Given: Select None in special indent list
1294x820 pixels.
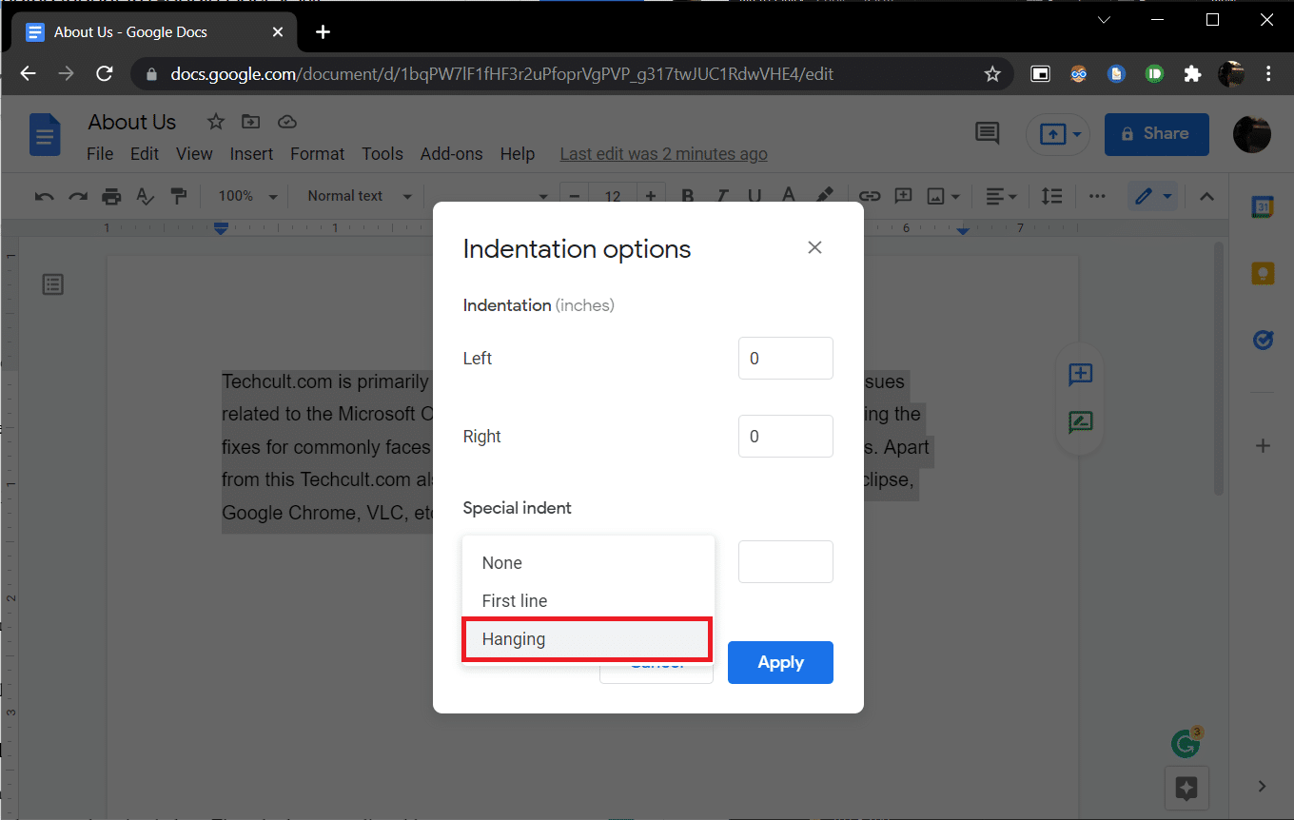Looking at the screenshot, I should [x=587, y=563].
